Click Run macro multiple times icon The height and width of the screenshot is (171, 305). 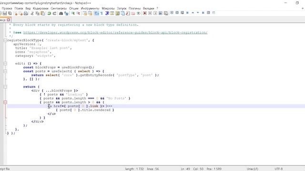[161, 13]
